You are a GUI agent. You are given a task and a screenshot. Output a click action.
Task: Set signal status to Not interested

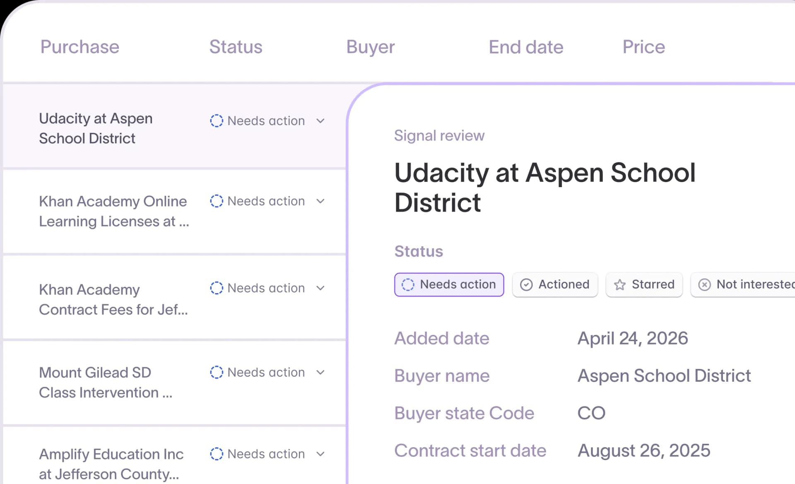coord(743,284)
